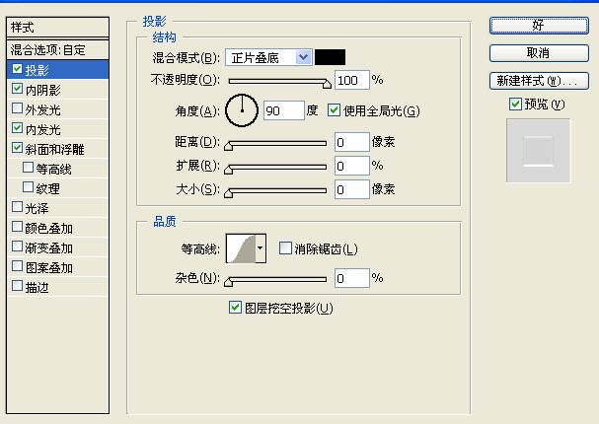Select the 渐变叠加 row label
Viewport: 599px width, 424px height.
coord(49,248)
